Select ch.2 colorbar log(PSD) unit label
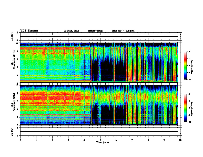Viewport: 203px width, 157px height. (192, 109)
